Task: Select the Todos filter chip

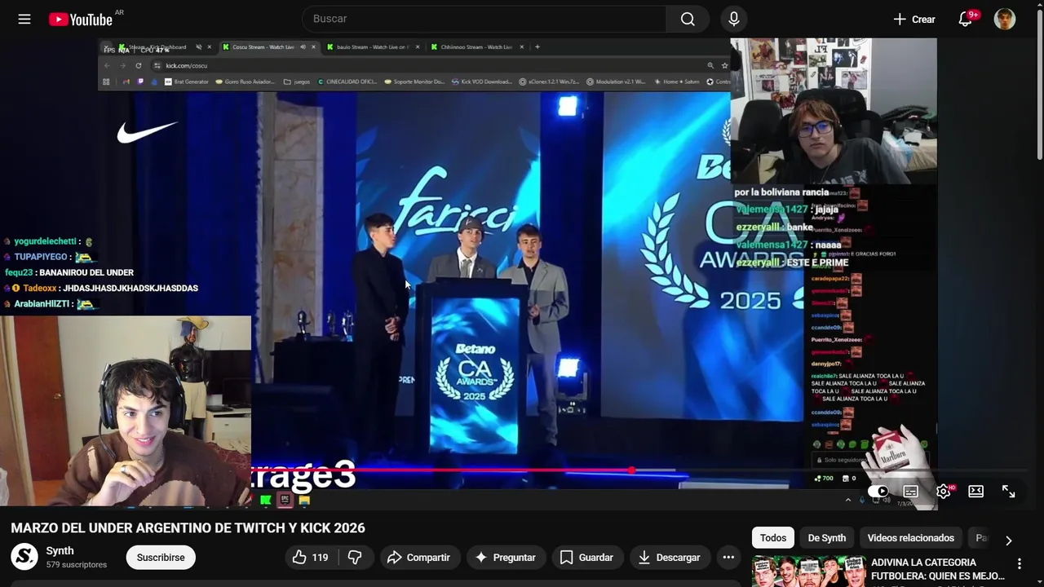Action: click(773, 538)
